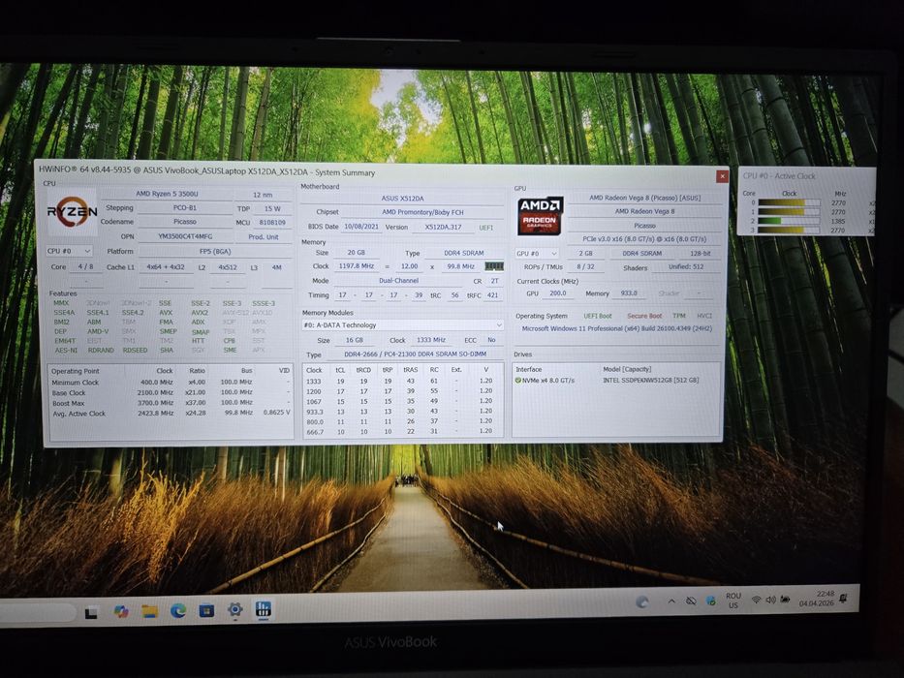
Task: Click the SSE4A feature flag
Action: click(x=64, y=313)
